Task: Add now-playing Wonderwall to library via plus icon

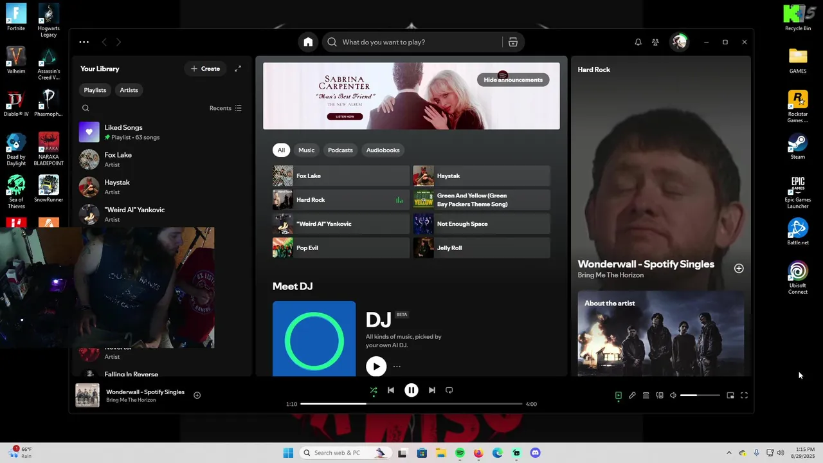Action: click(197, 395)
